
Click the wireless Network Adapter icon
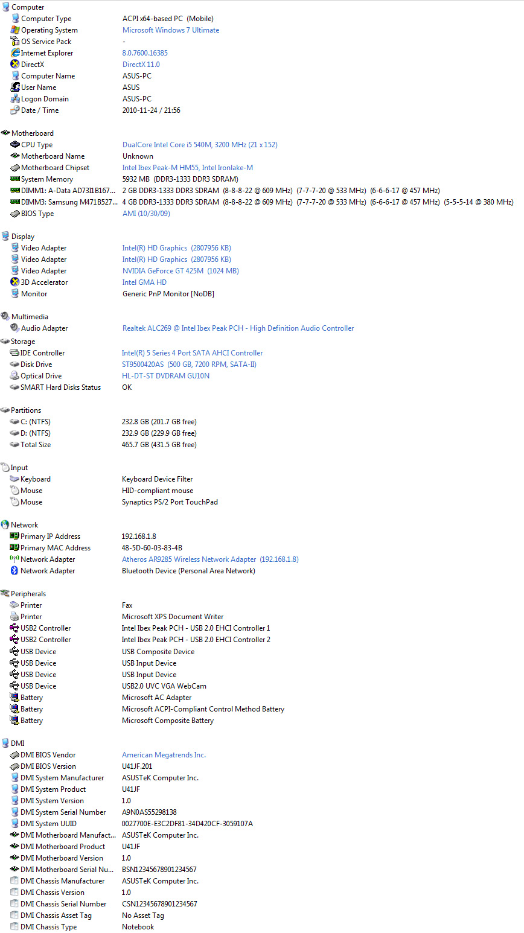[14, 559]
